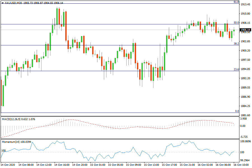Click the Momentum scale value 100.8696
This screenshot has width=252, height=168.
(245, 142)
